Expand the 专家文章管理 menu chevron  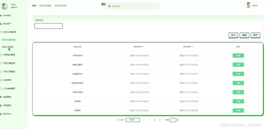(x=25, y=71)
